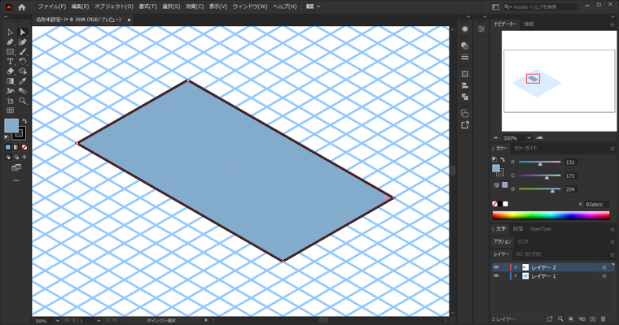Switch to 情報 tab

point(529,24)
